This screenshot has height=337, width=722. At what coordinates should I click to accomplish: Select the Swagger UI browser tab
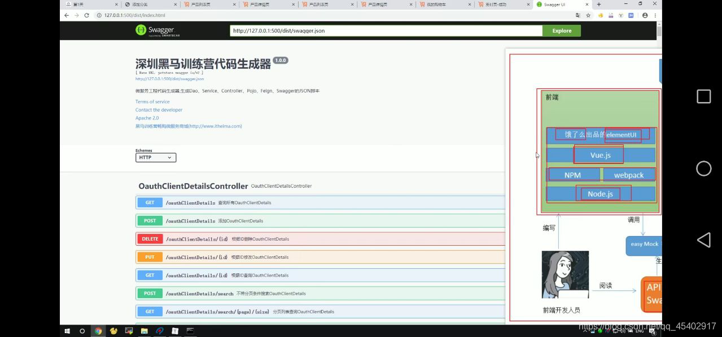coord(562,5)
